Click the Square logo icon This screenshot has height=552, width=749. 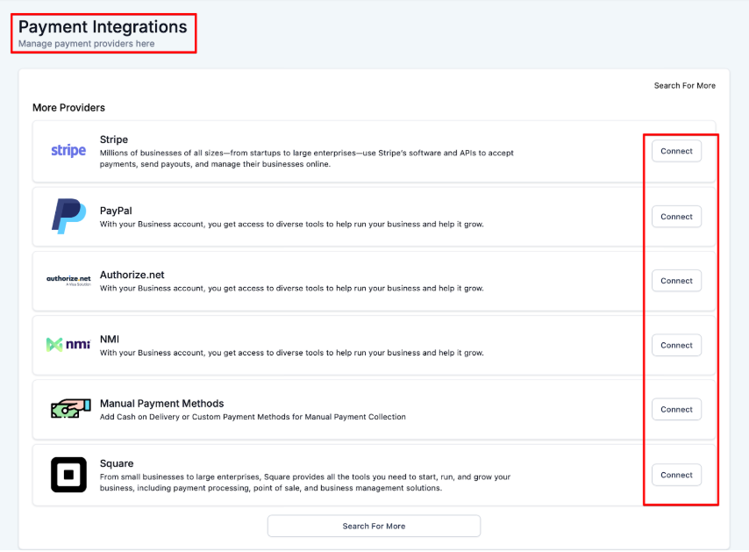pos(68,475)
